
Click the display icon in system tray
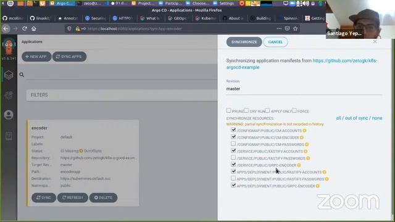coord(286,4)
